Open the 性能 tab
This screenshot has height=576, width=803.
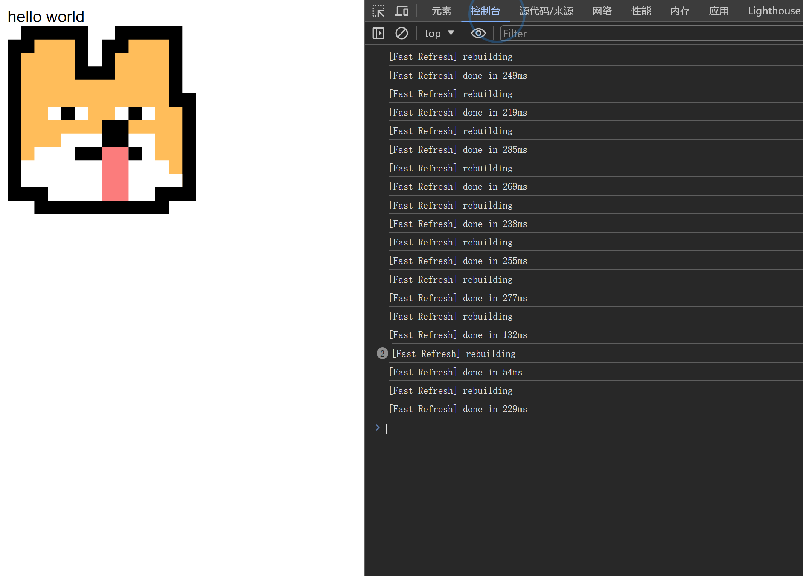tap(641, 11)
